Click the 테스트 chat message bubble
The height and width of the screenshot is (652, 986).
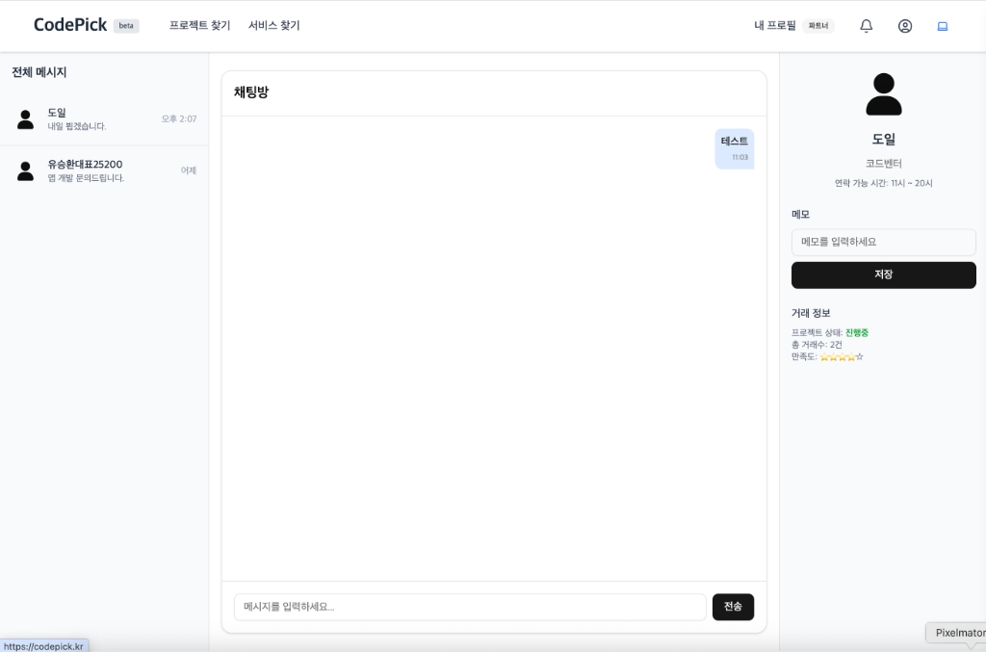click(x=734, y=148)
